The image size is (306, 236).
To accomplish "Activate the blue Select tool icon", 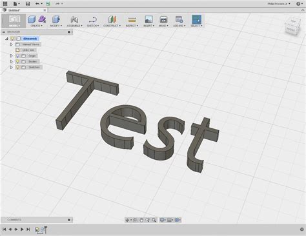I will tap(196, 19).
